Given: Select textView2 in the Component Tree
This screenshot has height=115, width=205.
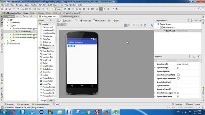Looking at the screenshot, I should 170,31.
